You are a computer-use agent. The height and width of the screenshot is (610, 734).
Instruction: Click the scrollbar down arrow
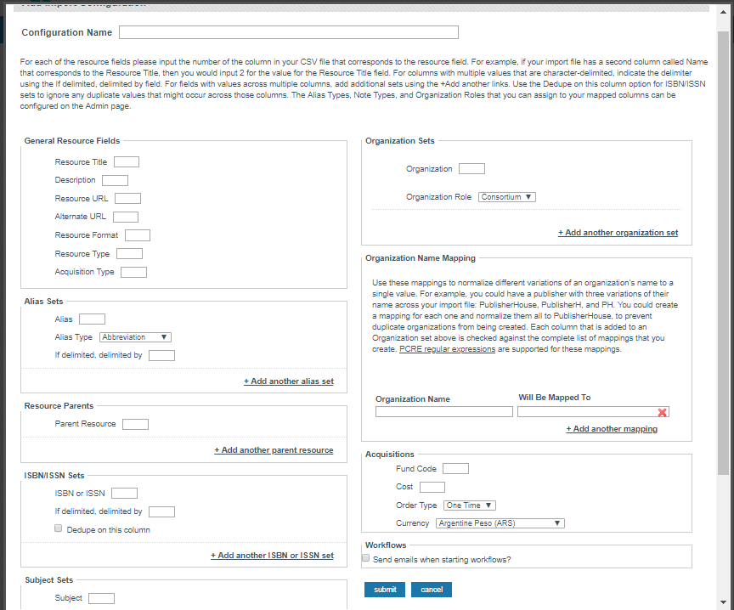[723, 602]
